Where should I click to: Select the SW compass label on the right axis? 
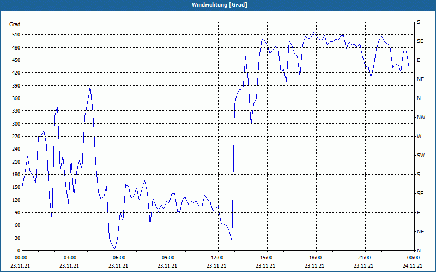coord(421,156)
